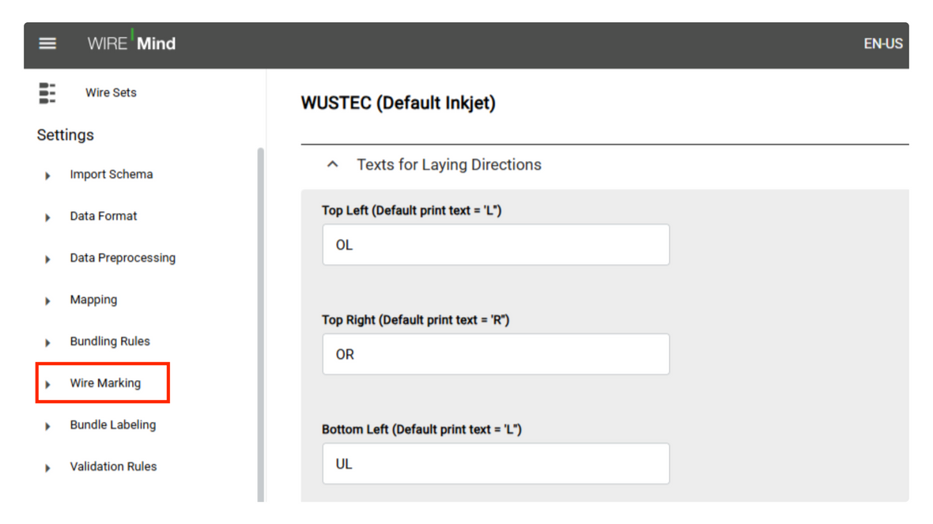Expand the Mapping tree arrow
The width and height of the screenshot is (933, 524).
[47, 301]
